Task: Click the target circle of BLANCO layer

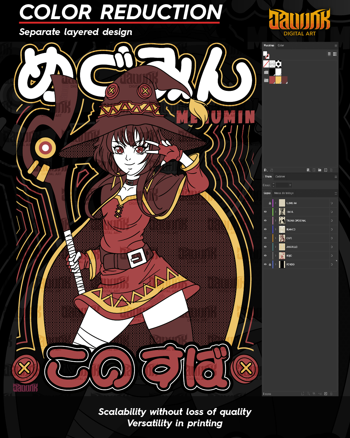Action: point(332,229)
